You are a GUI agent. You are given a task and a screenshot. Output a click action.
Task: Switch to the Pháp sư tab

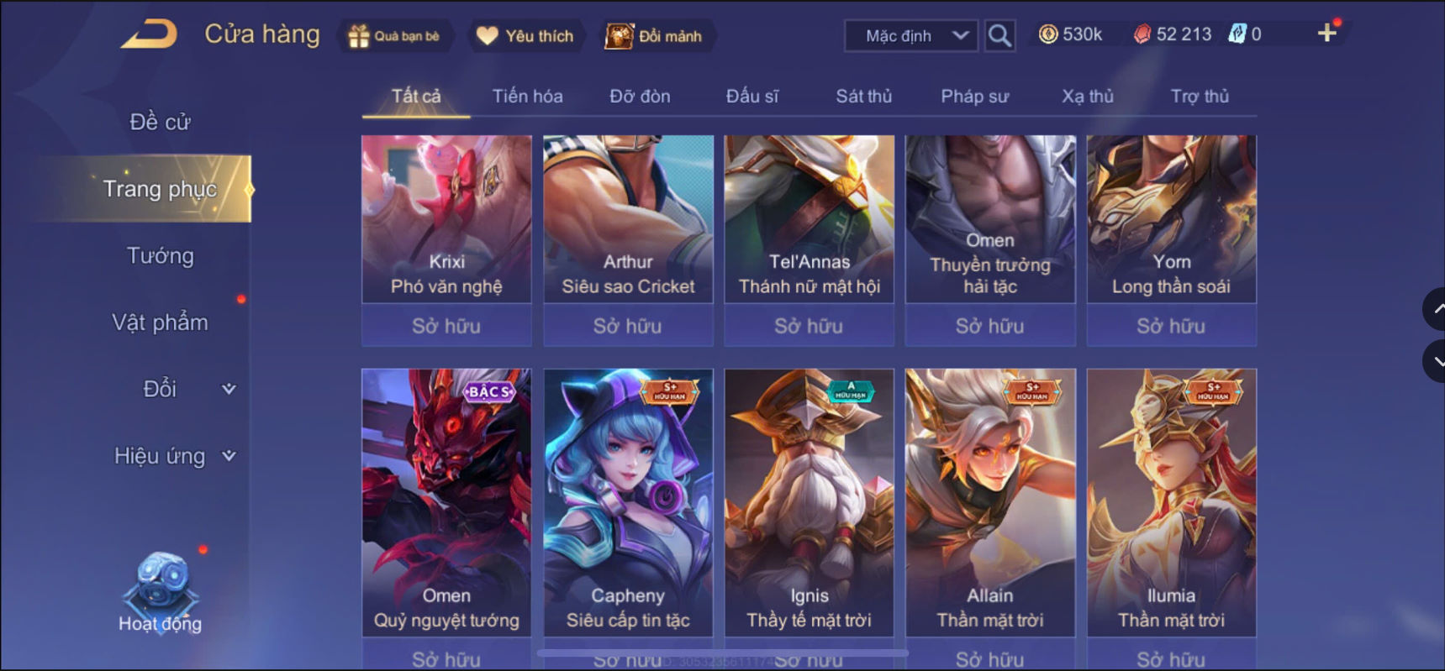(974, 96)
